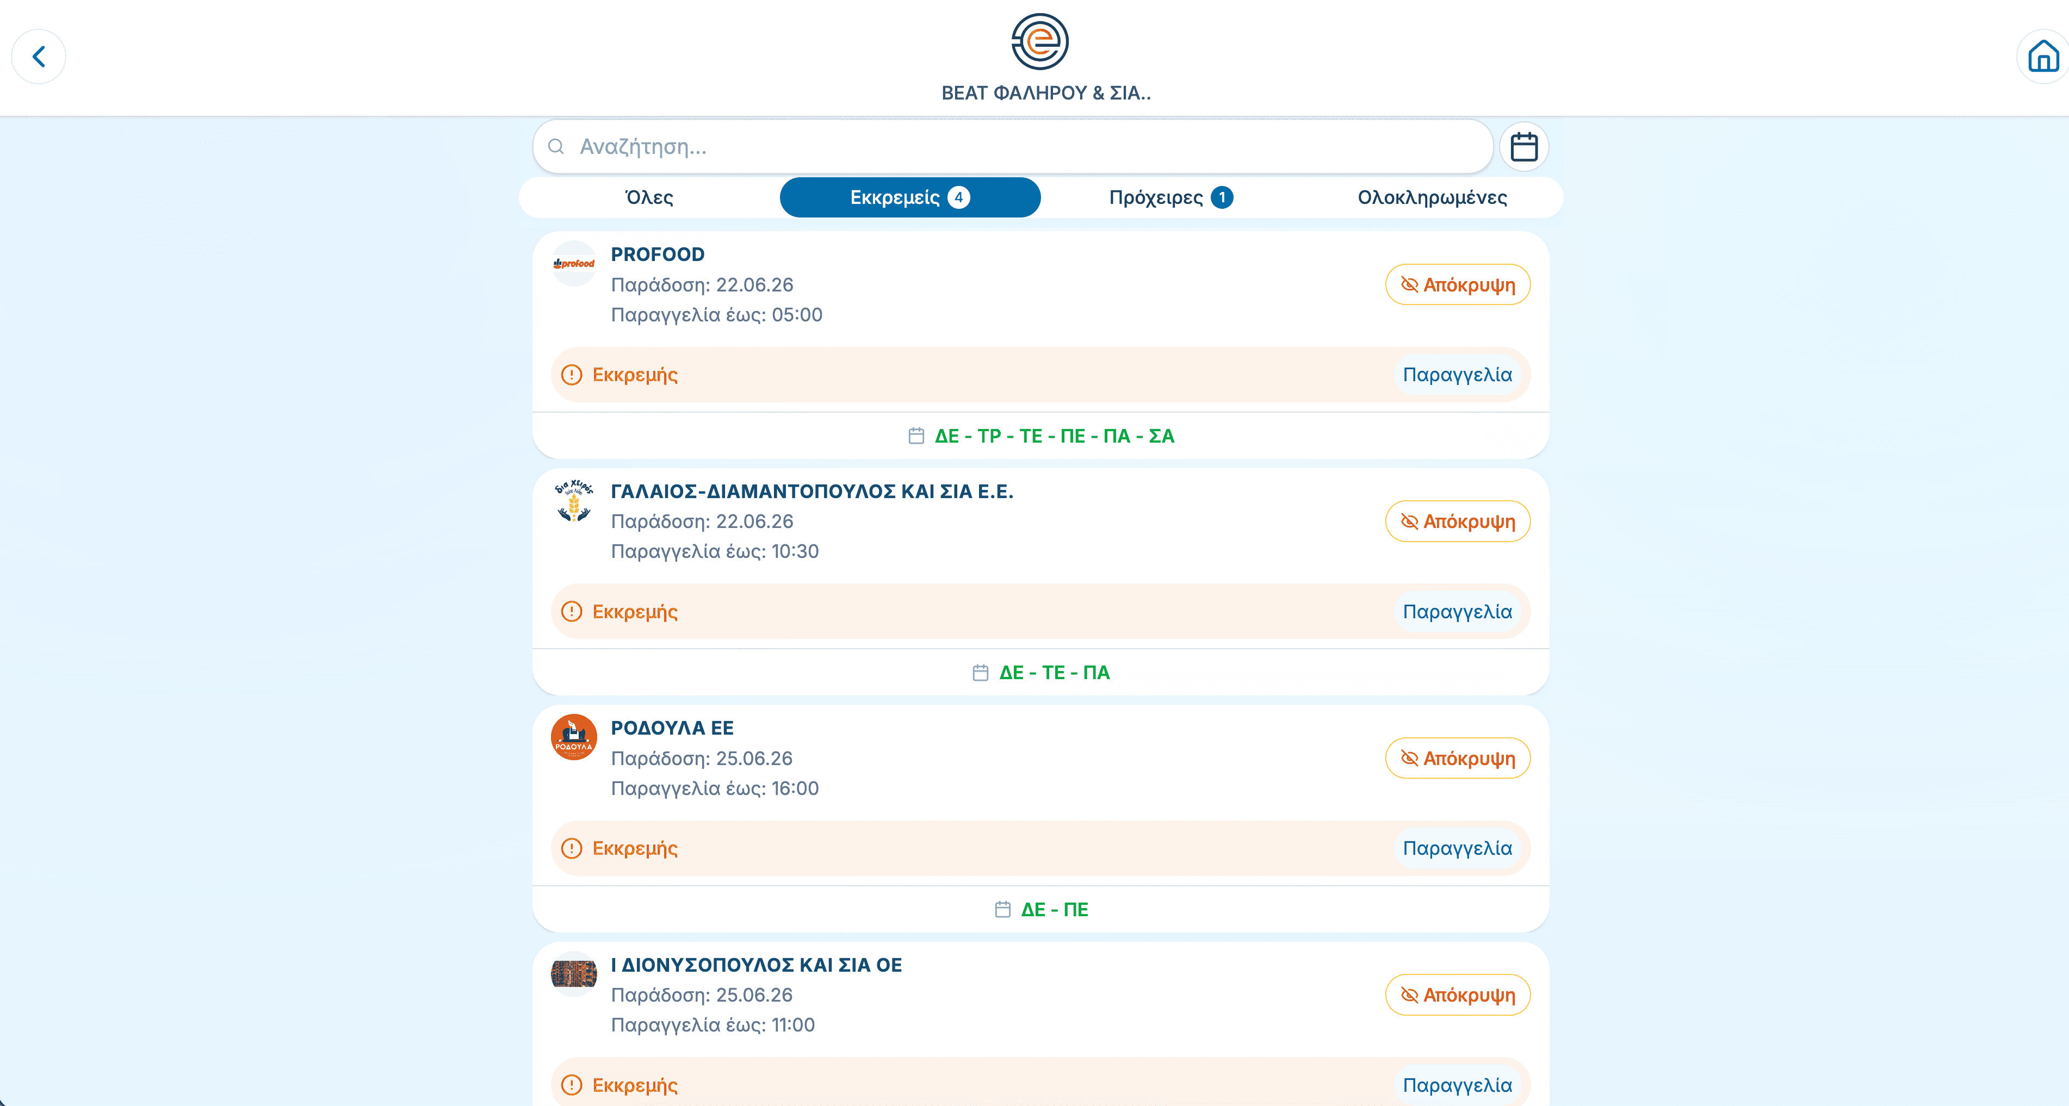Open the Ι ΔΙΟΝΥΣΟΠΟΥΛΟΣ supplier logo

coord(573,974)
